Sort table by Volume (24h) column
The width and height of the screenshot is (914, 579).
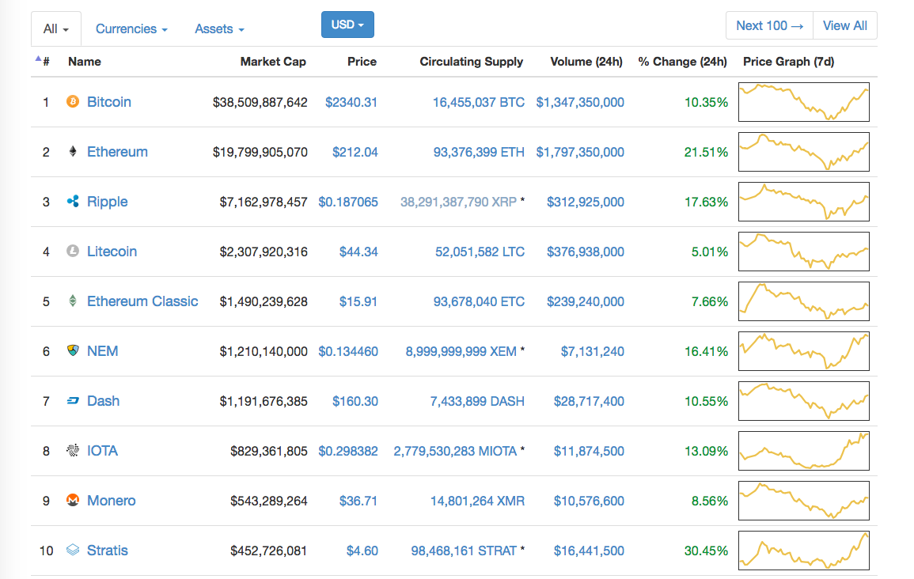click(586, 61)
